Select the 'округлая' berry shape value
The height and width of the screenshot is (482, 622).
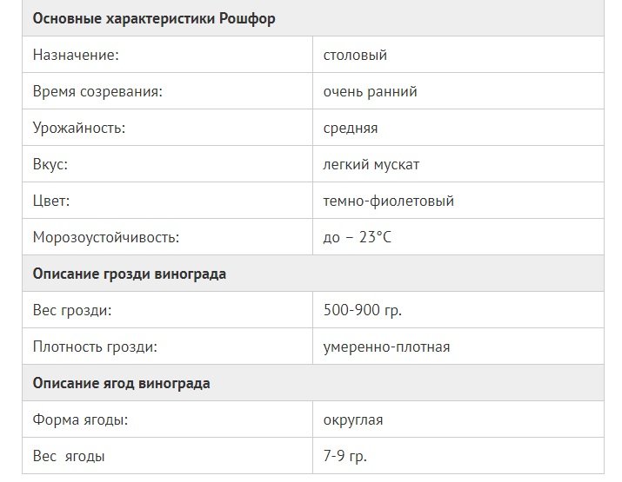pyautogui.click(x=352, y=419)
